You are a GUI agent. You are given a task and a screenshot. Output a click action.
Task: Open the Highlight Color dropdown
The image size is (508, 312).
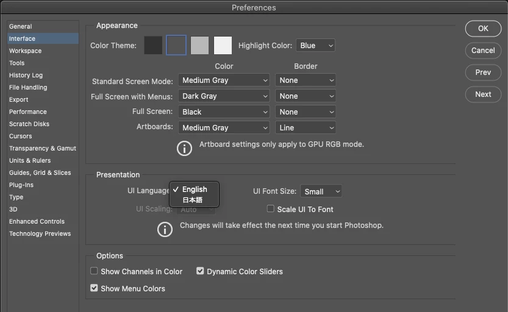[315, 46]
